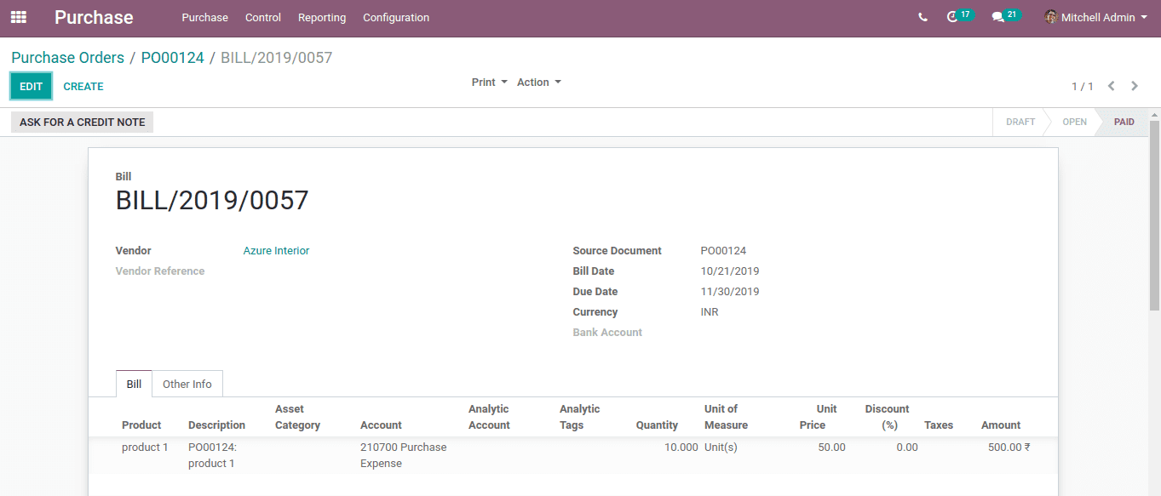Click the Unit Price column header
The width and height of the screenshot is (1161, 496).
point(819,417)
